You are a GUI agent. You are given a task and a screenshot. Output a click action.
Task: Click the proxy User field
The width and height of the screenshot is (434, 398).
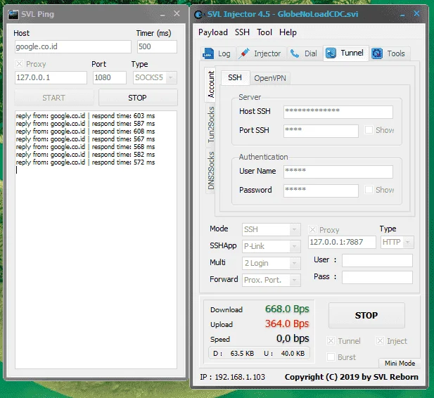(x=377, y=261)
